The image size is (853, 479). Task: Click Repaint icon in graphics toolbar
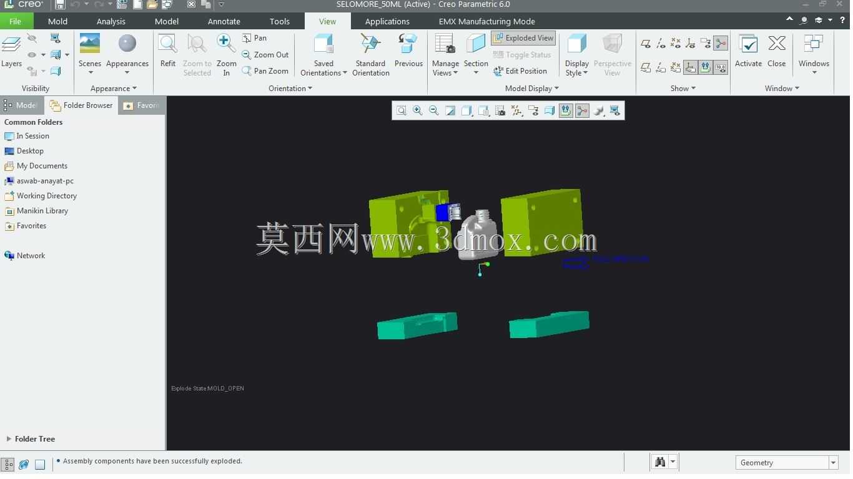click(450, 110)
